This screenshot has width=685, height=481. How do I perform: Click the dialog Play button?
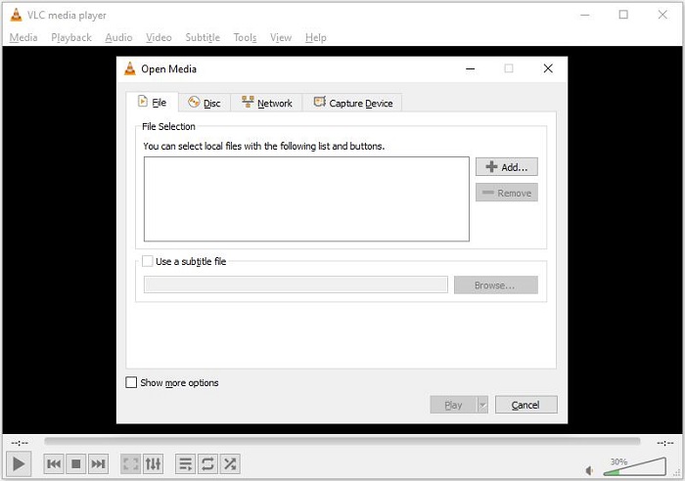pos(453,405)
